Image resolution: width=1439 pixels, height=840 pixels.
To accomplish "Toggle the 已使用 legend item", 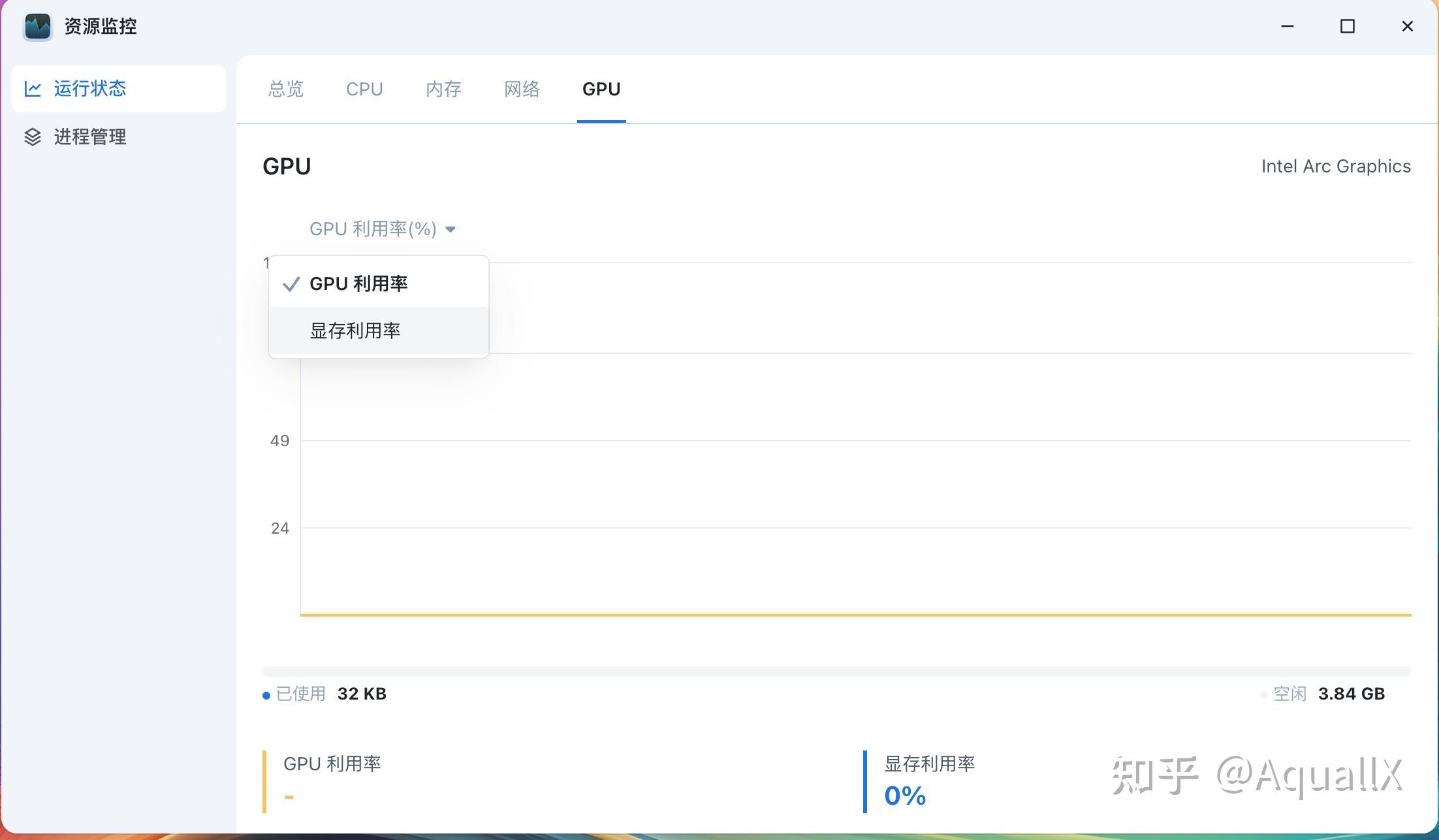I will 304,694.
